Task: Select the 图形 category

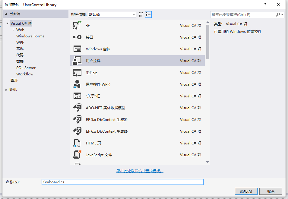Action: (14, 80)
